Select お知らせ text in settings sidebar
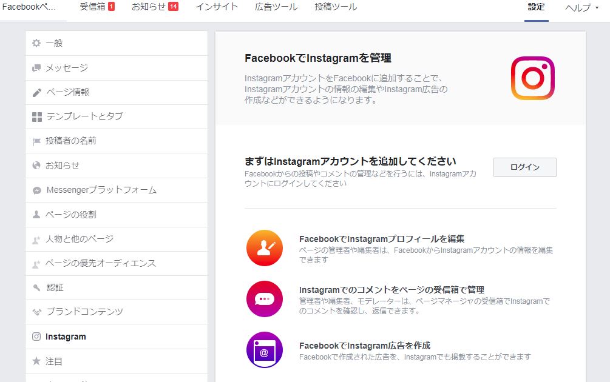 63,166
